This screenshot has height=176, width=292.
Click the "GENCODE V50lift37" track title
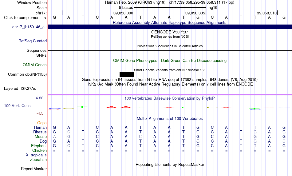[169, 32]
